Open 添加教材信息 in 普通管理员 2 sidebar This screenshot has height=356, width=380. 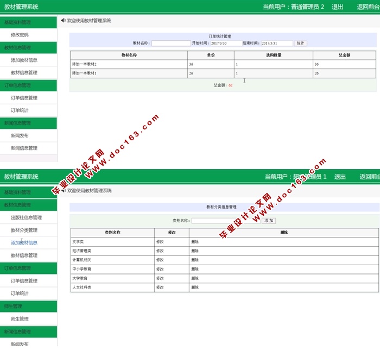(24, 60)
